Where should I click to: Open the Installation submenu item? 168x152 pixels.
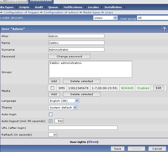pos(113,7)
